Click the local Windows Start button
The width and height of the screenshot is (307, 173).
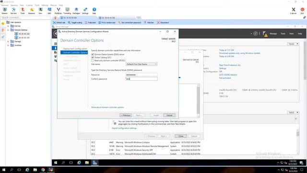pyautogui.click(x=3, y=170)
